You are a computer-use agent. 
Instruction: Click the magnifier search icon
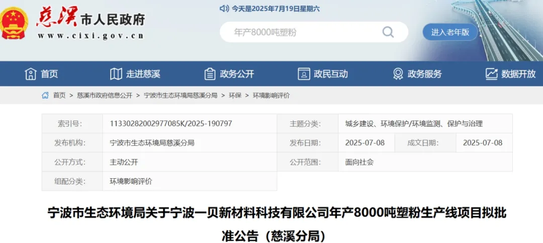[x=388, y=32]
